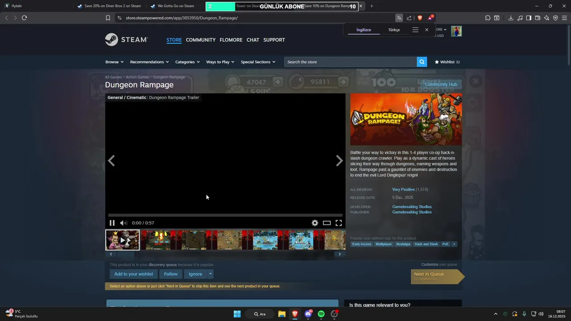This screenshot has width=571, height=321.
Task: Expand the Categories dropdown
Action: pos(187,62)
